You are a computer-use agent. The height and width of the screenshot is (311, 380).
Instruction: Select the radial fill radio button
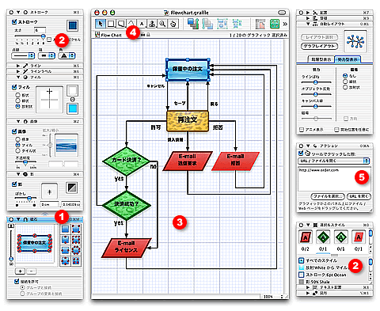(x=17, y=106)
